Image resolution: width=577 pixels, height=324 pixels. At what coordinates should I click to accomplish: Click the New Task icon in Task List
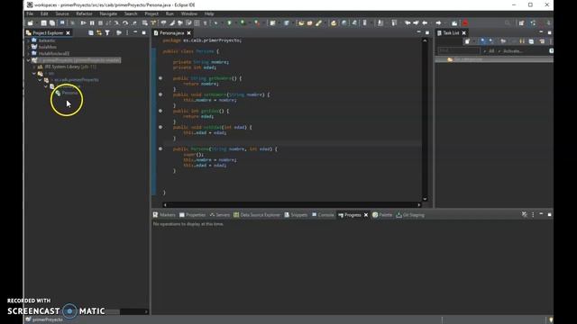(467, 41)
